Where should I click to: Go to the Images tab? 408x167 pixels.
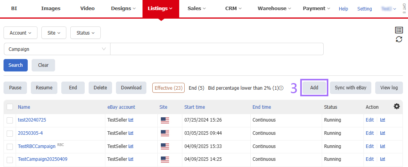51,9
